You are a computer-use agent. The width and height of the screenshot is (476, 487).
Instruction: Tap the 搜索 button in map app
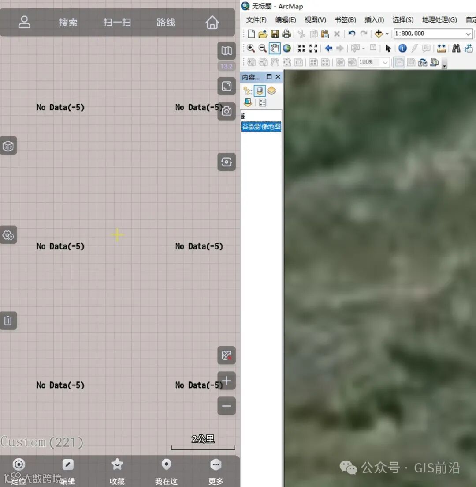point(68,23)
